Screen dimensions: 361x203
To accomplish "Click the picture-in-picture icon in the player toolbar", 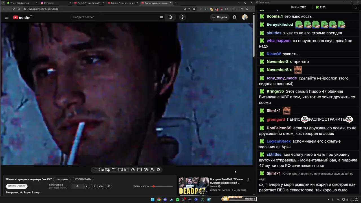I will [x=120, y=170].
